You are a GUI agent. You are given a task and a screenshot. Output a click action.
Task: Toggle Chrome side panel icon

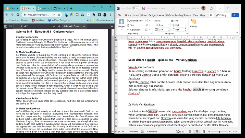pyautogui.click(x=99, y=15)
